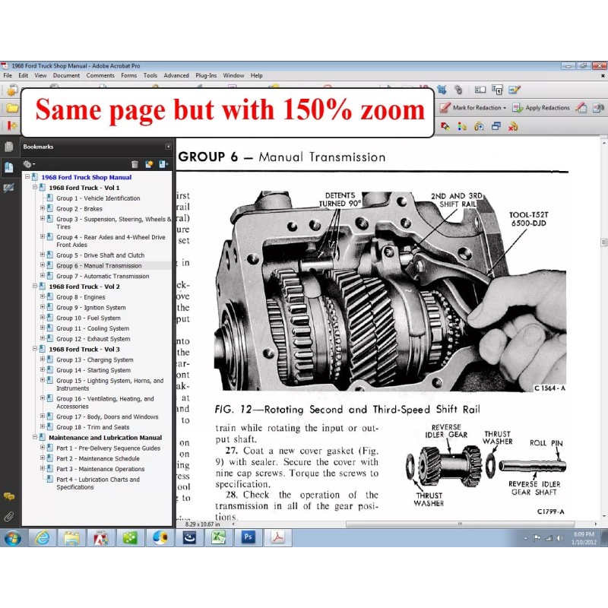Open Internet Explorer from the taskbar
This screenshot has width=608, height=608.
42,537
